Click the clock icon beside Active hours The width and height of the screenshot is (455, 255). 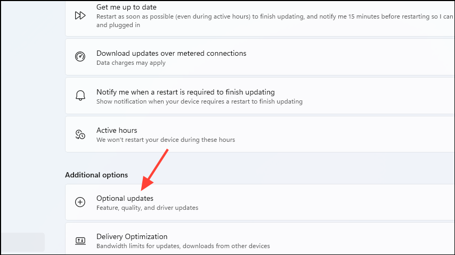coord(80,134)
